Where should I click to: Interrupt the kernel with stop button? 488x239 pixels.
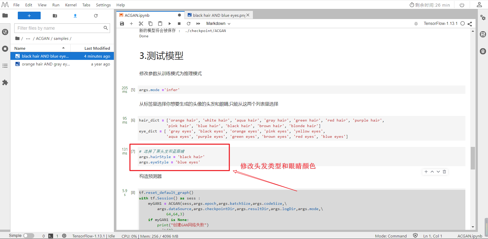click(x=179, y=24)
